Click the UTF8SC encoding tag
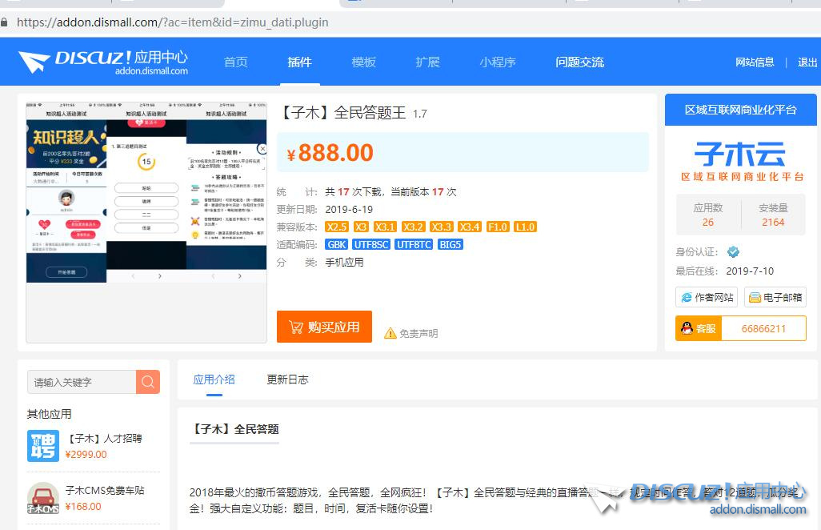 click(371, 244)
